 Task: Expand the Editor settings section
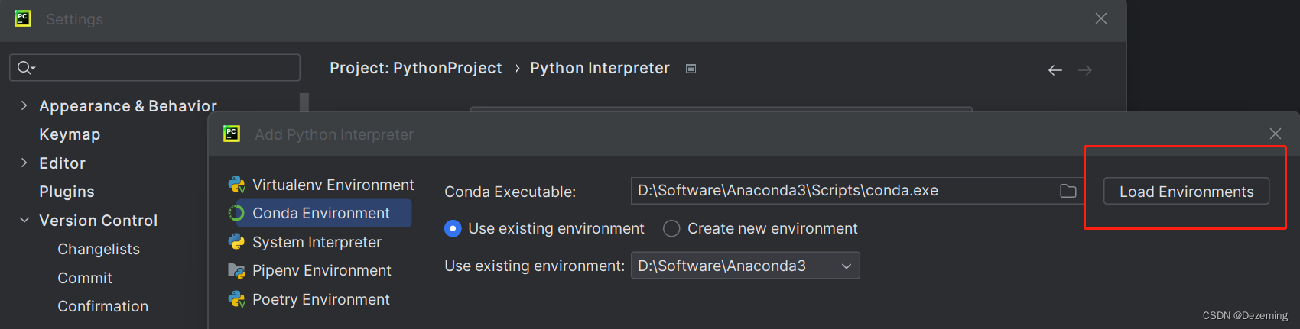coord(24,163)
